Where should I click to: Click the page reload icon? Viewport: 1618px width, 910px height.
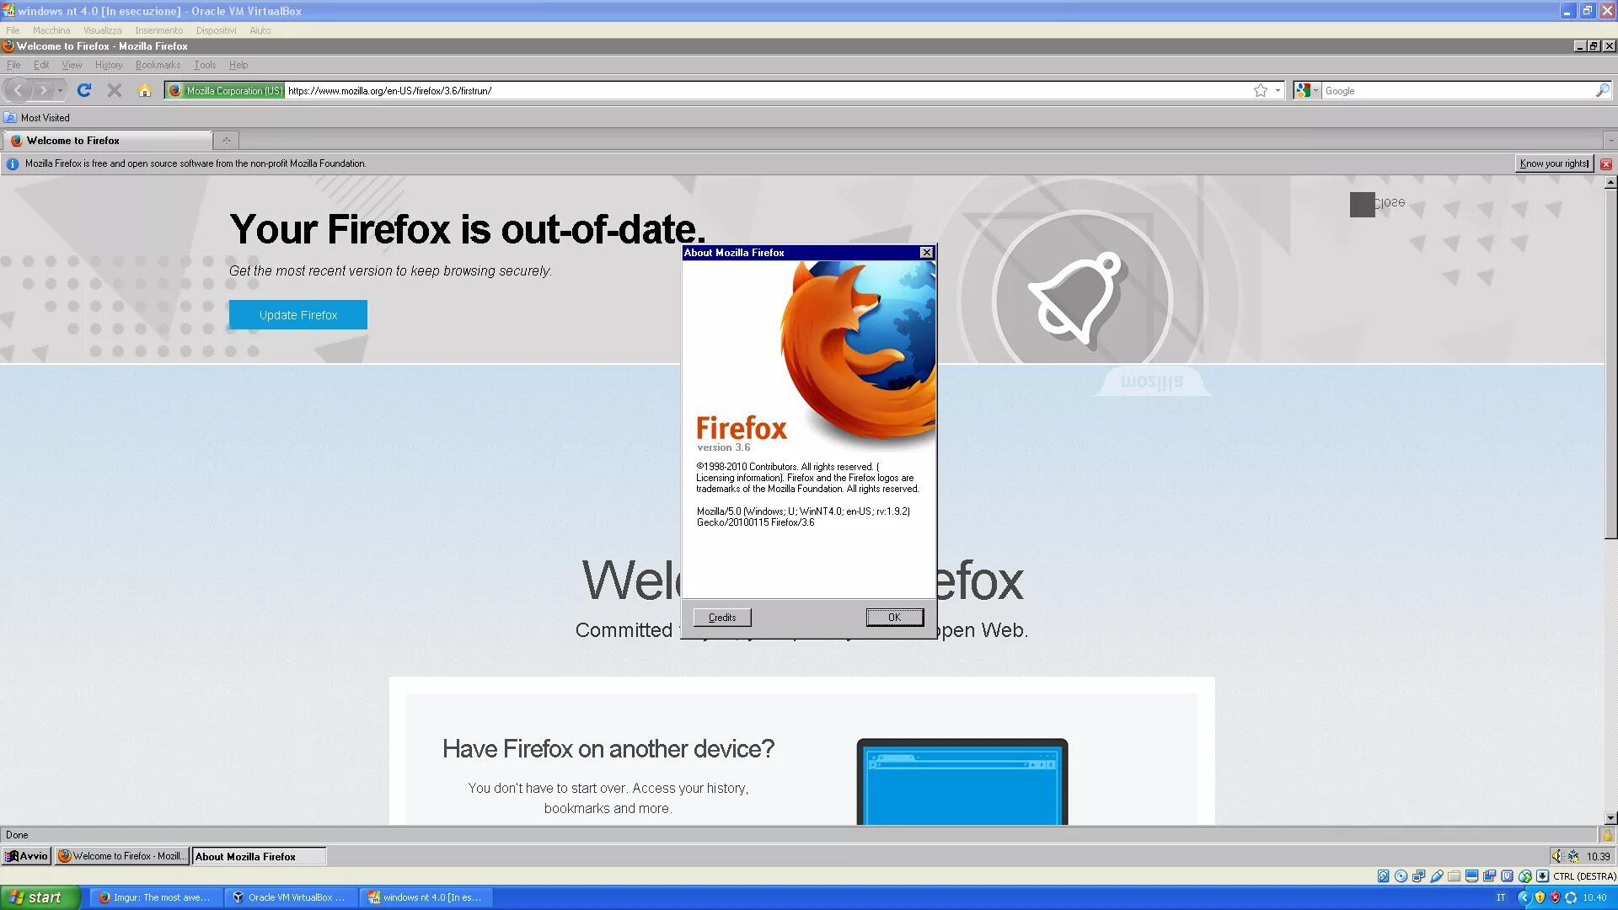(x=86, y=90)
